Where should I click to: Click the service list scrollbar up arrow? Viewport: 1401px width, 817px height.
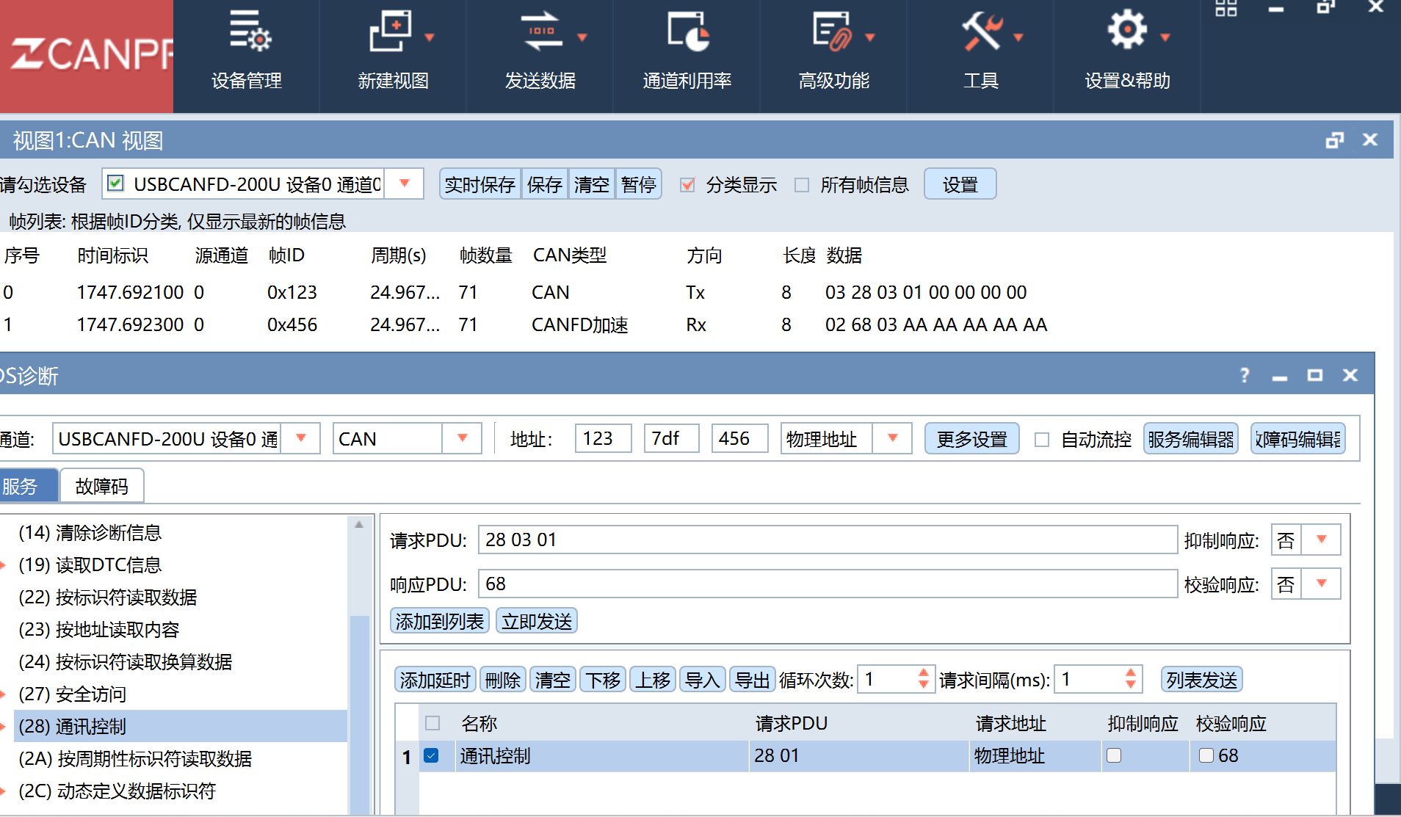(359, 524)
